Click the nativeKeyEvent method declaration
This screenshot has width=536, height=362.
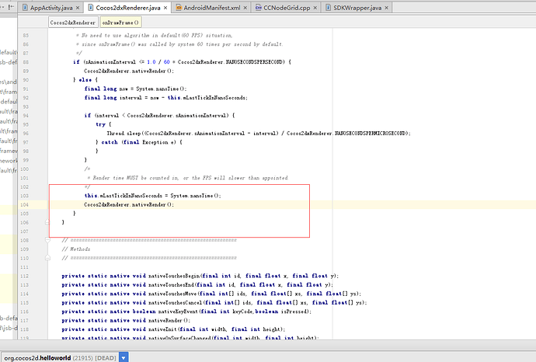(x=186, y=312)
